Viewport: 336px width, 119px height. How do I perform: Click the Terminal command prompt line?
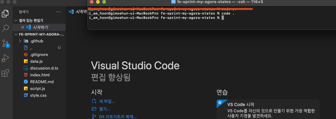click(x=156, y=18)
